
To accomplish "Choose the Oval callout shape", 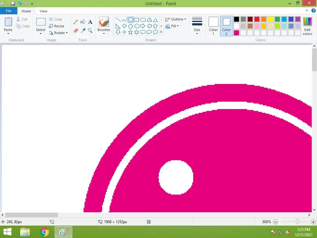I will [x=149, y=32].
